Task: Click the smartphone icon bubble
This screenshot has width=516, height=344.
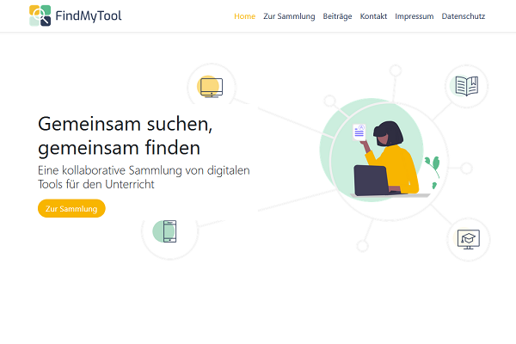Action: click(169, 230)
